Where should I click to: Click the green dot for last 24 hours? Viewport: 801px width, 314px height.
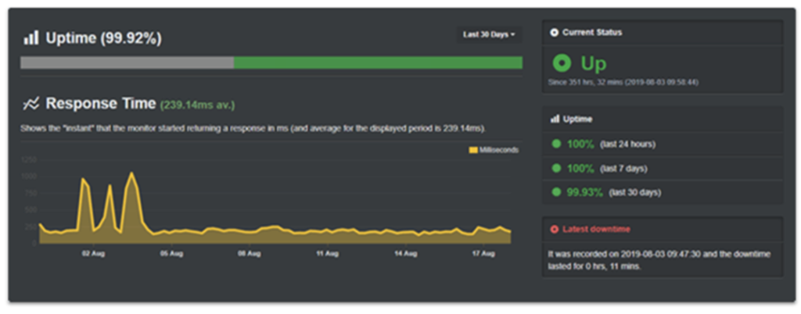click(556, 145)
